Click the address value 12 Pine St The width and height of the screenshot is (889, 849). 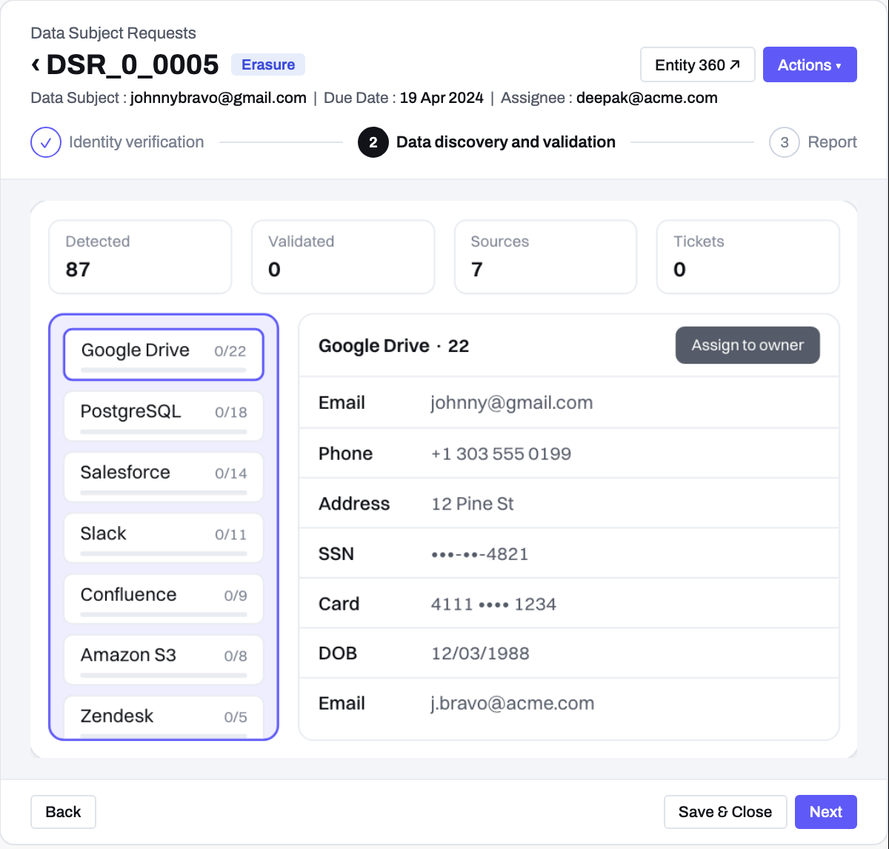pos(472,504)
